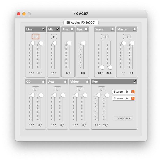
Task: Open the upper Stereo mix source dropdown
Action: (124, 92)
